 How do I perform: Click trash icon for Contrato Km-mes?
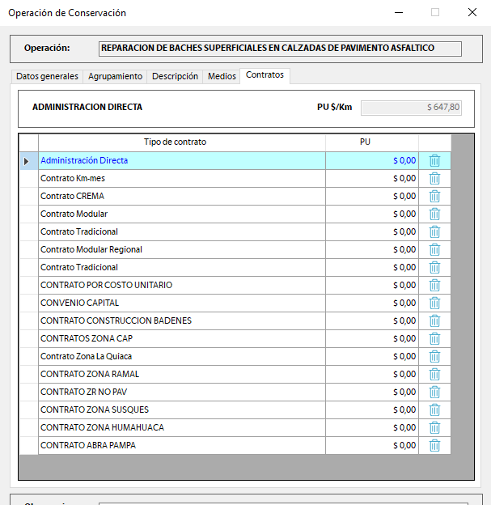[434, 178]
